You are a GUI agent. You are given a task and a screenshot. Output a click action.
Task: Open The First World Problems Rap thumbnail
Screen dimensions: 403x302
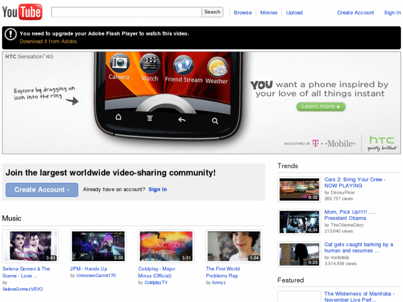point(234,246)
